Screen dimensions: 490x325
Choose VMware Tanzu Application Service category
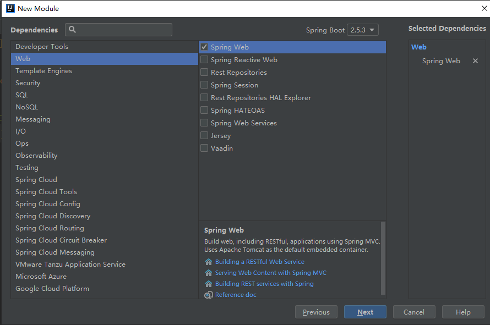point(105,265)
